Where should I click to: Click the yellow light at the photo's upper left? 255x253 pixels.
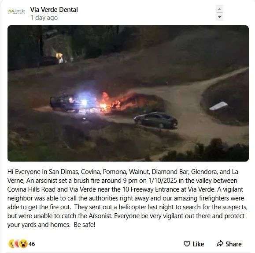(x=60, y=57)
